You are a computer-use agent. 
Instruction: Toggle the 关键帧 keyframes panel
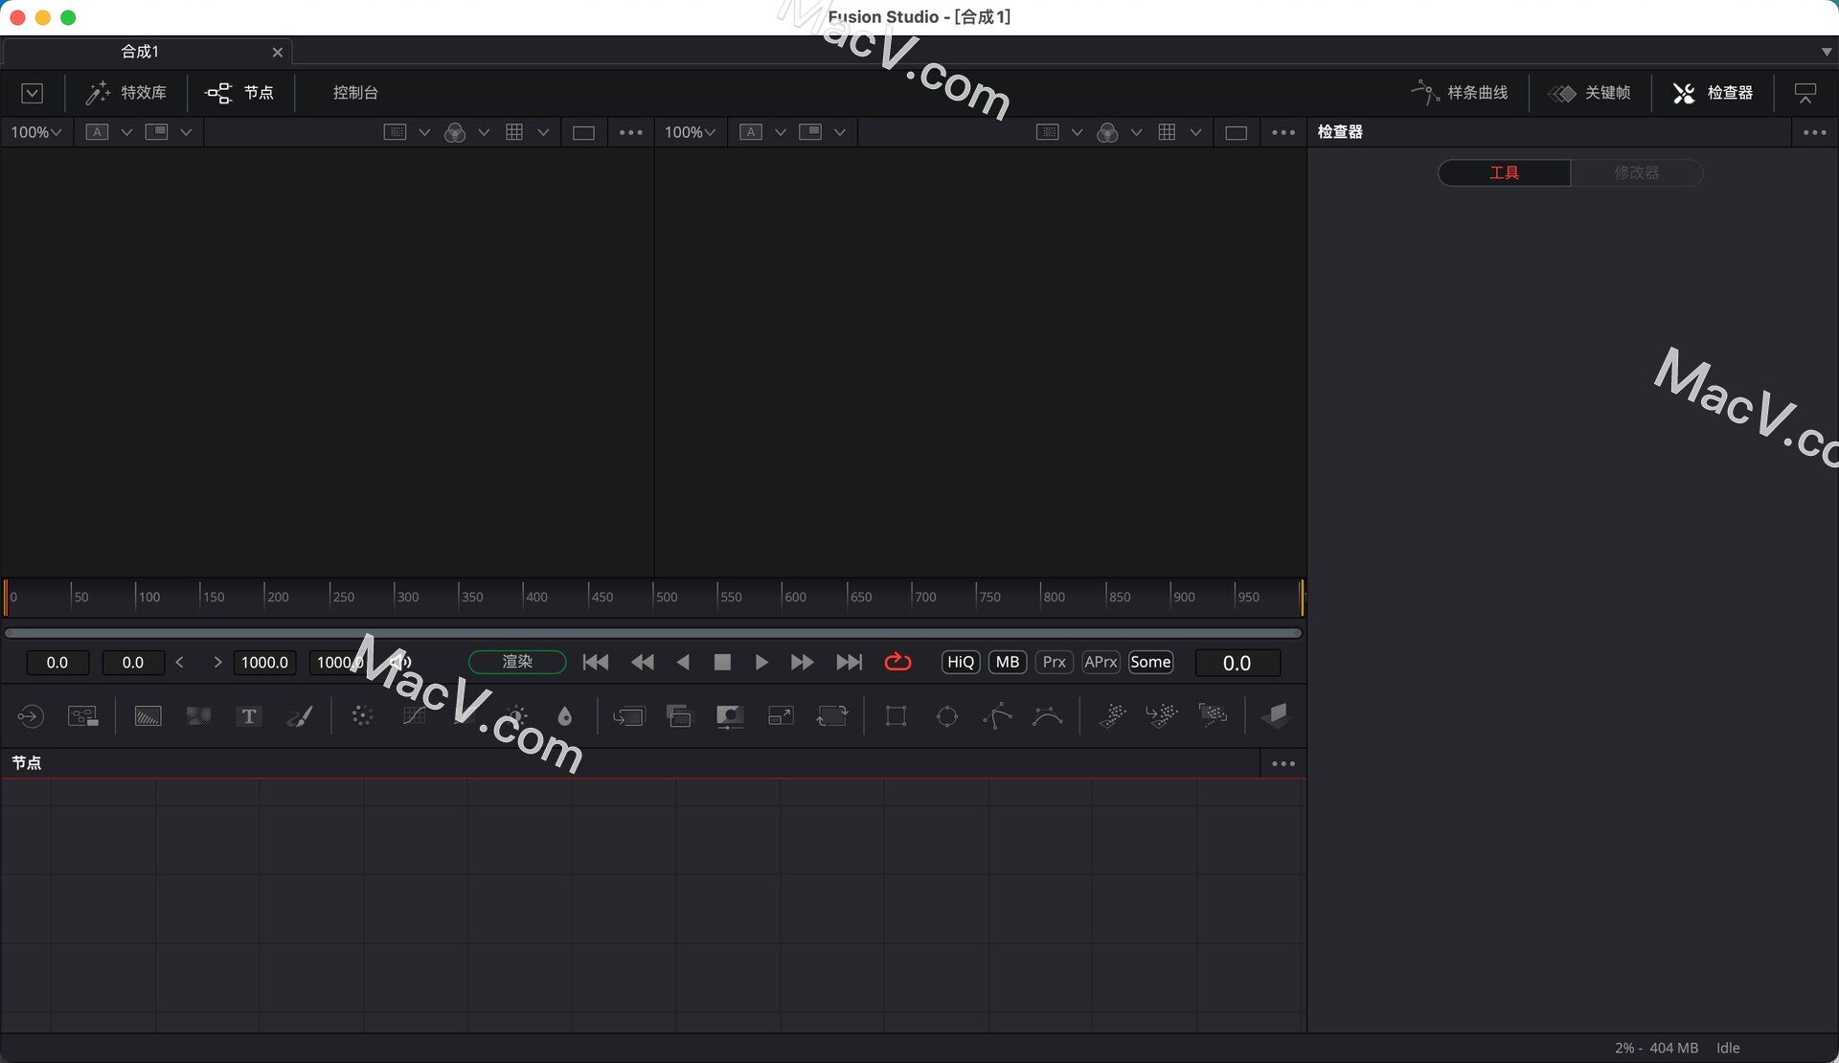coord(1591,93)
